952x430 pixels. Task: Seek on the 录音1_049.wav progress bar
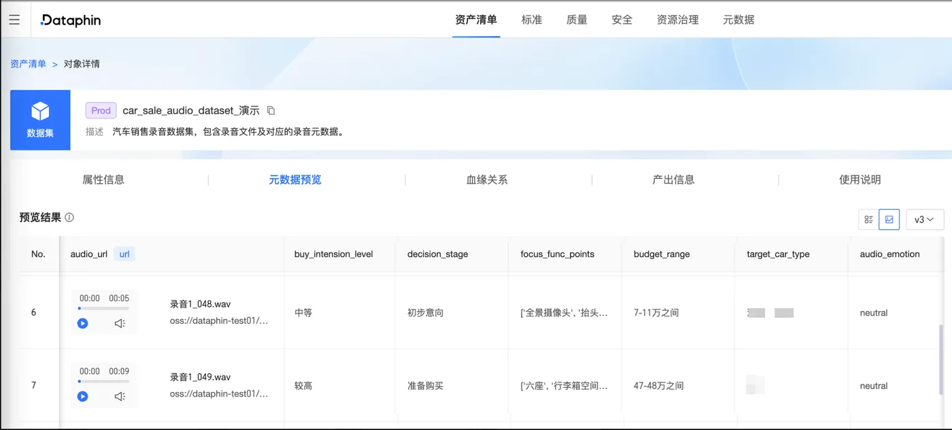(x=103, y=381)
